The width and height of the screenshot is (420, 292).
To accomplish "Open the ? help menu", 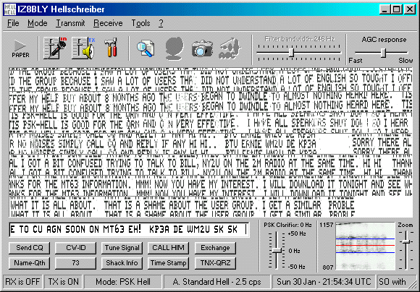I will 161,23.
